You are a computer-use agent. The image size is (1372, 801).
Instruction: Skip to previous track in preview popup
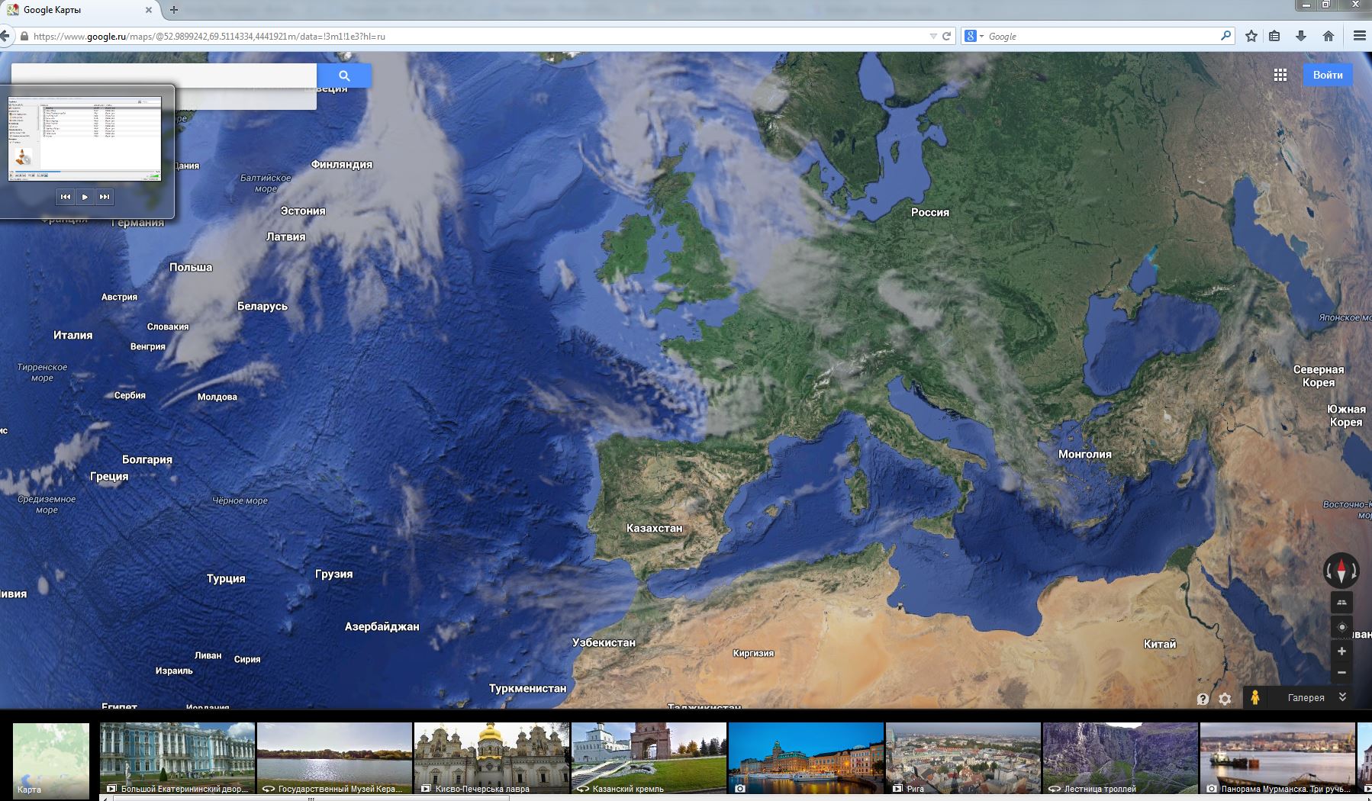pyautogui.click(x=66, y=197)
